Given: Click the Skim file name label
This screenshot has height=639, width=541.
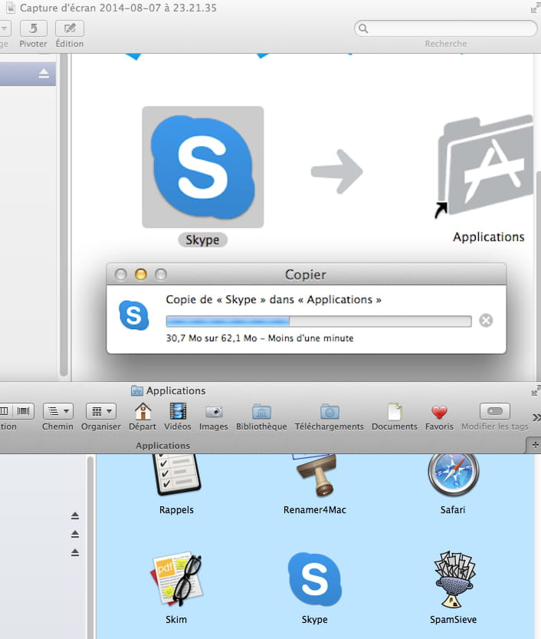Looking at the screenshot, I should coord(176,620).
